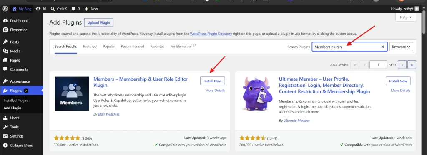Click the user avatar in admin bar
The height and width of the screenshot is (155, 427).
coord(417,9)
